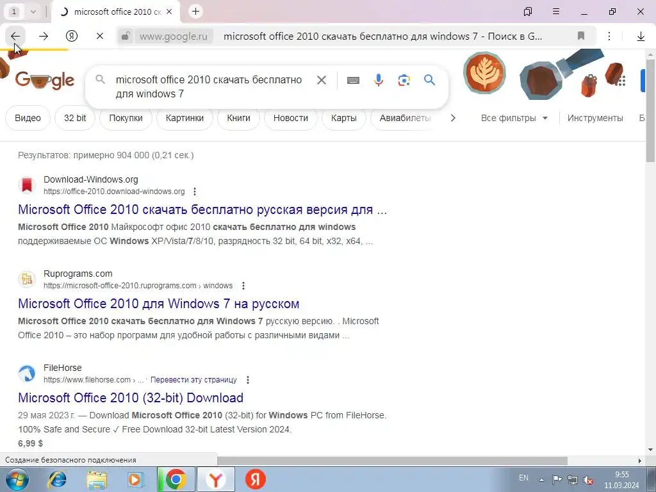Open the browser hamburger menu
Screen dimensions: 656x492
tap(555, 12)
